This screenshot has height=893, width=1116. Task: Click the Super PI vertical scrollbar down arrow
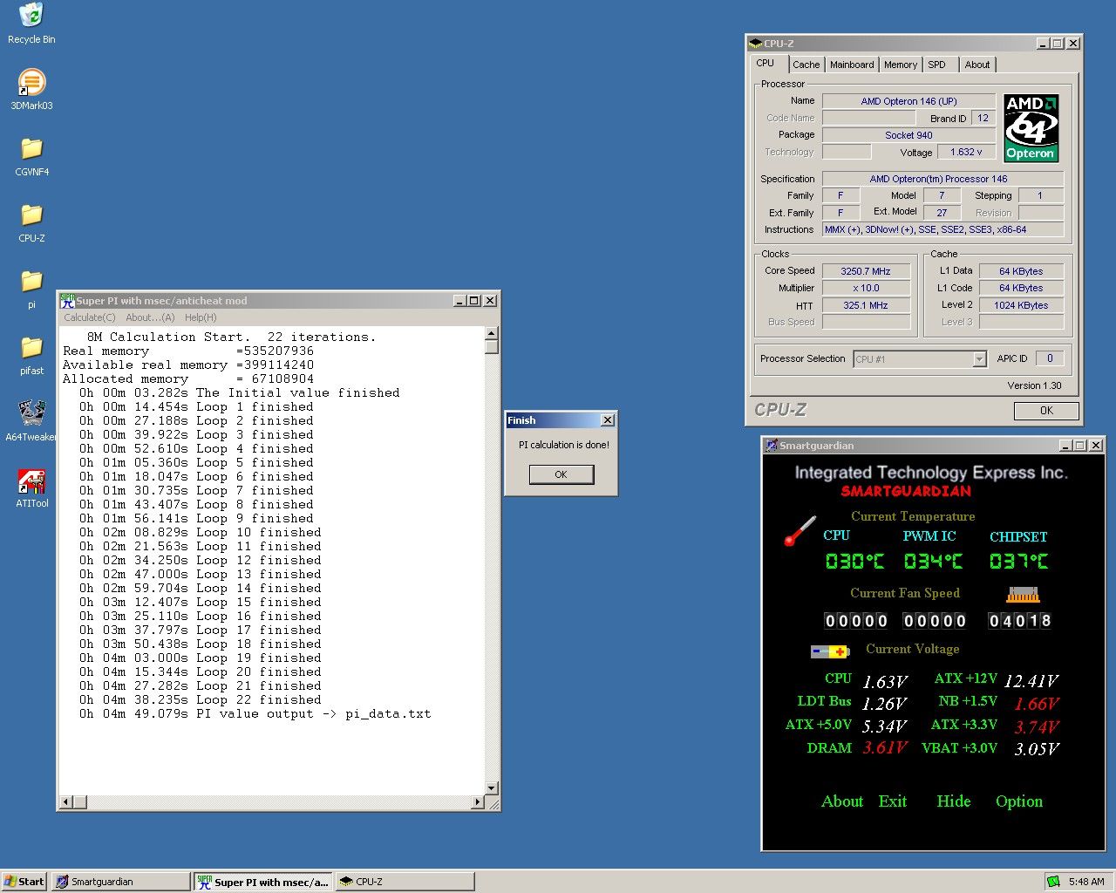click(x=492, y=788)
